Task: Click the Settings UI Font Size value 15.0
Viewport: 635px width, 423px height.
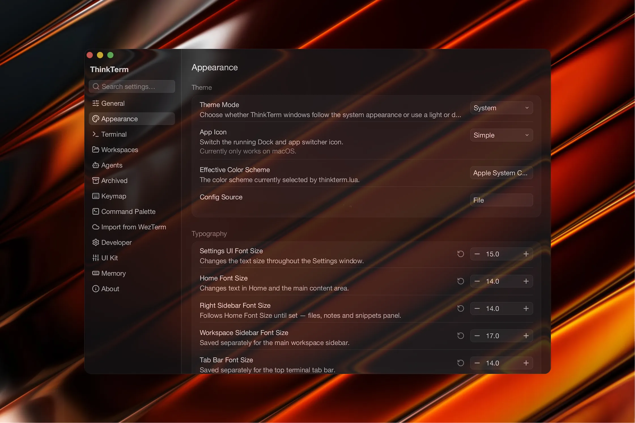Action: click(492, 254)
